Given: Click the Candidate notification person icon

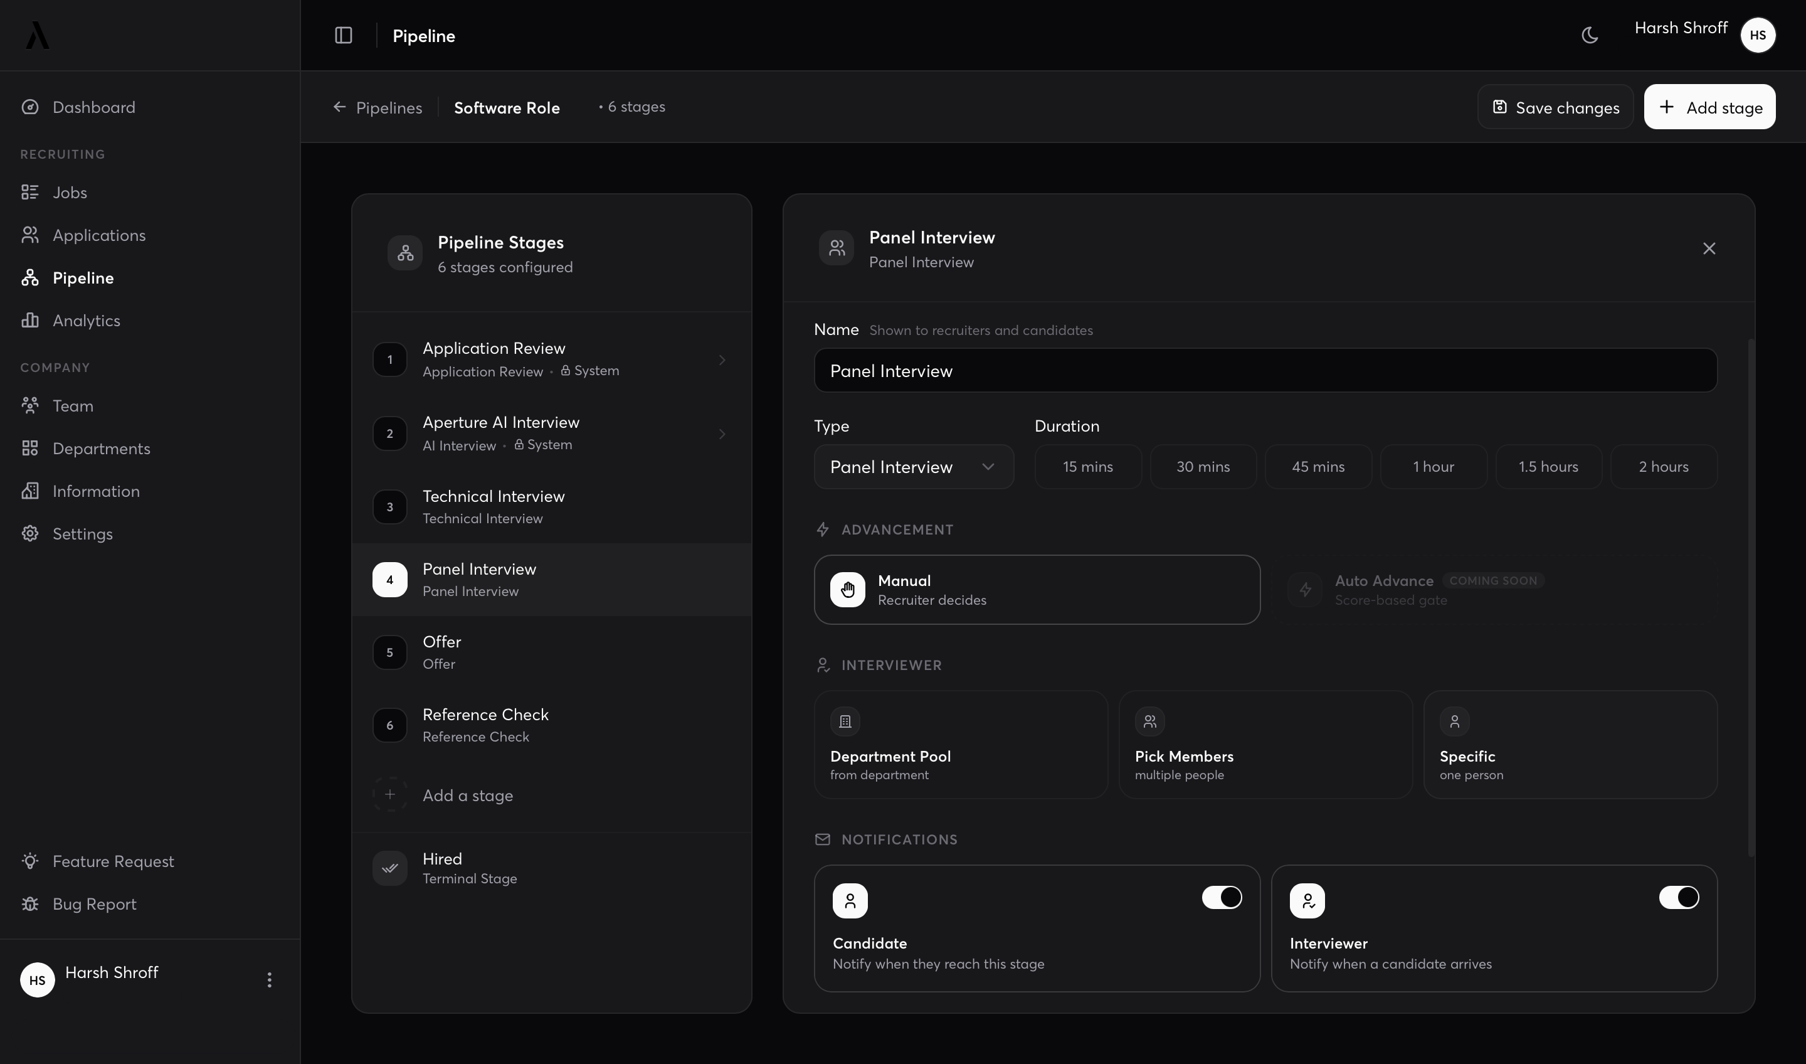Looking at the screenshot, I should [x=850, y=900].
